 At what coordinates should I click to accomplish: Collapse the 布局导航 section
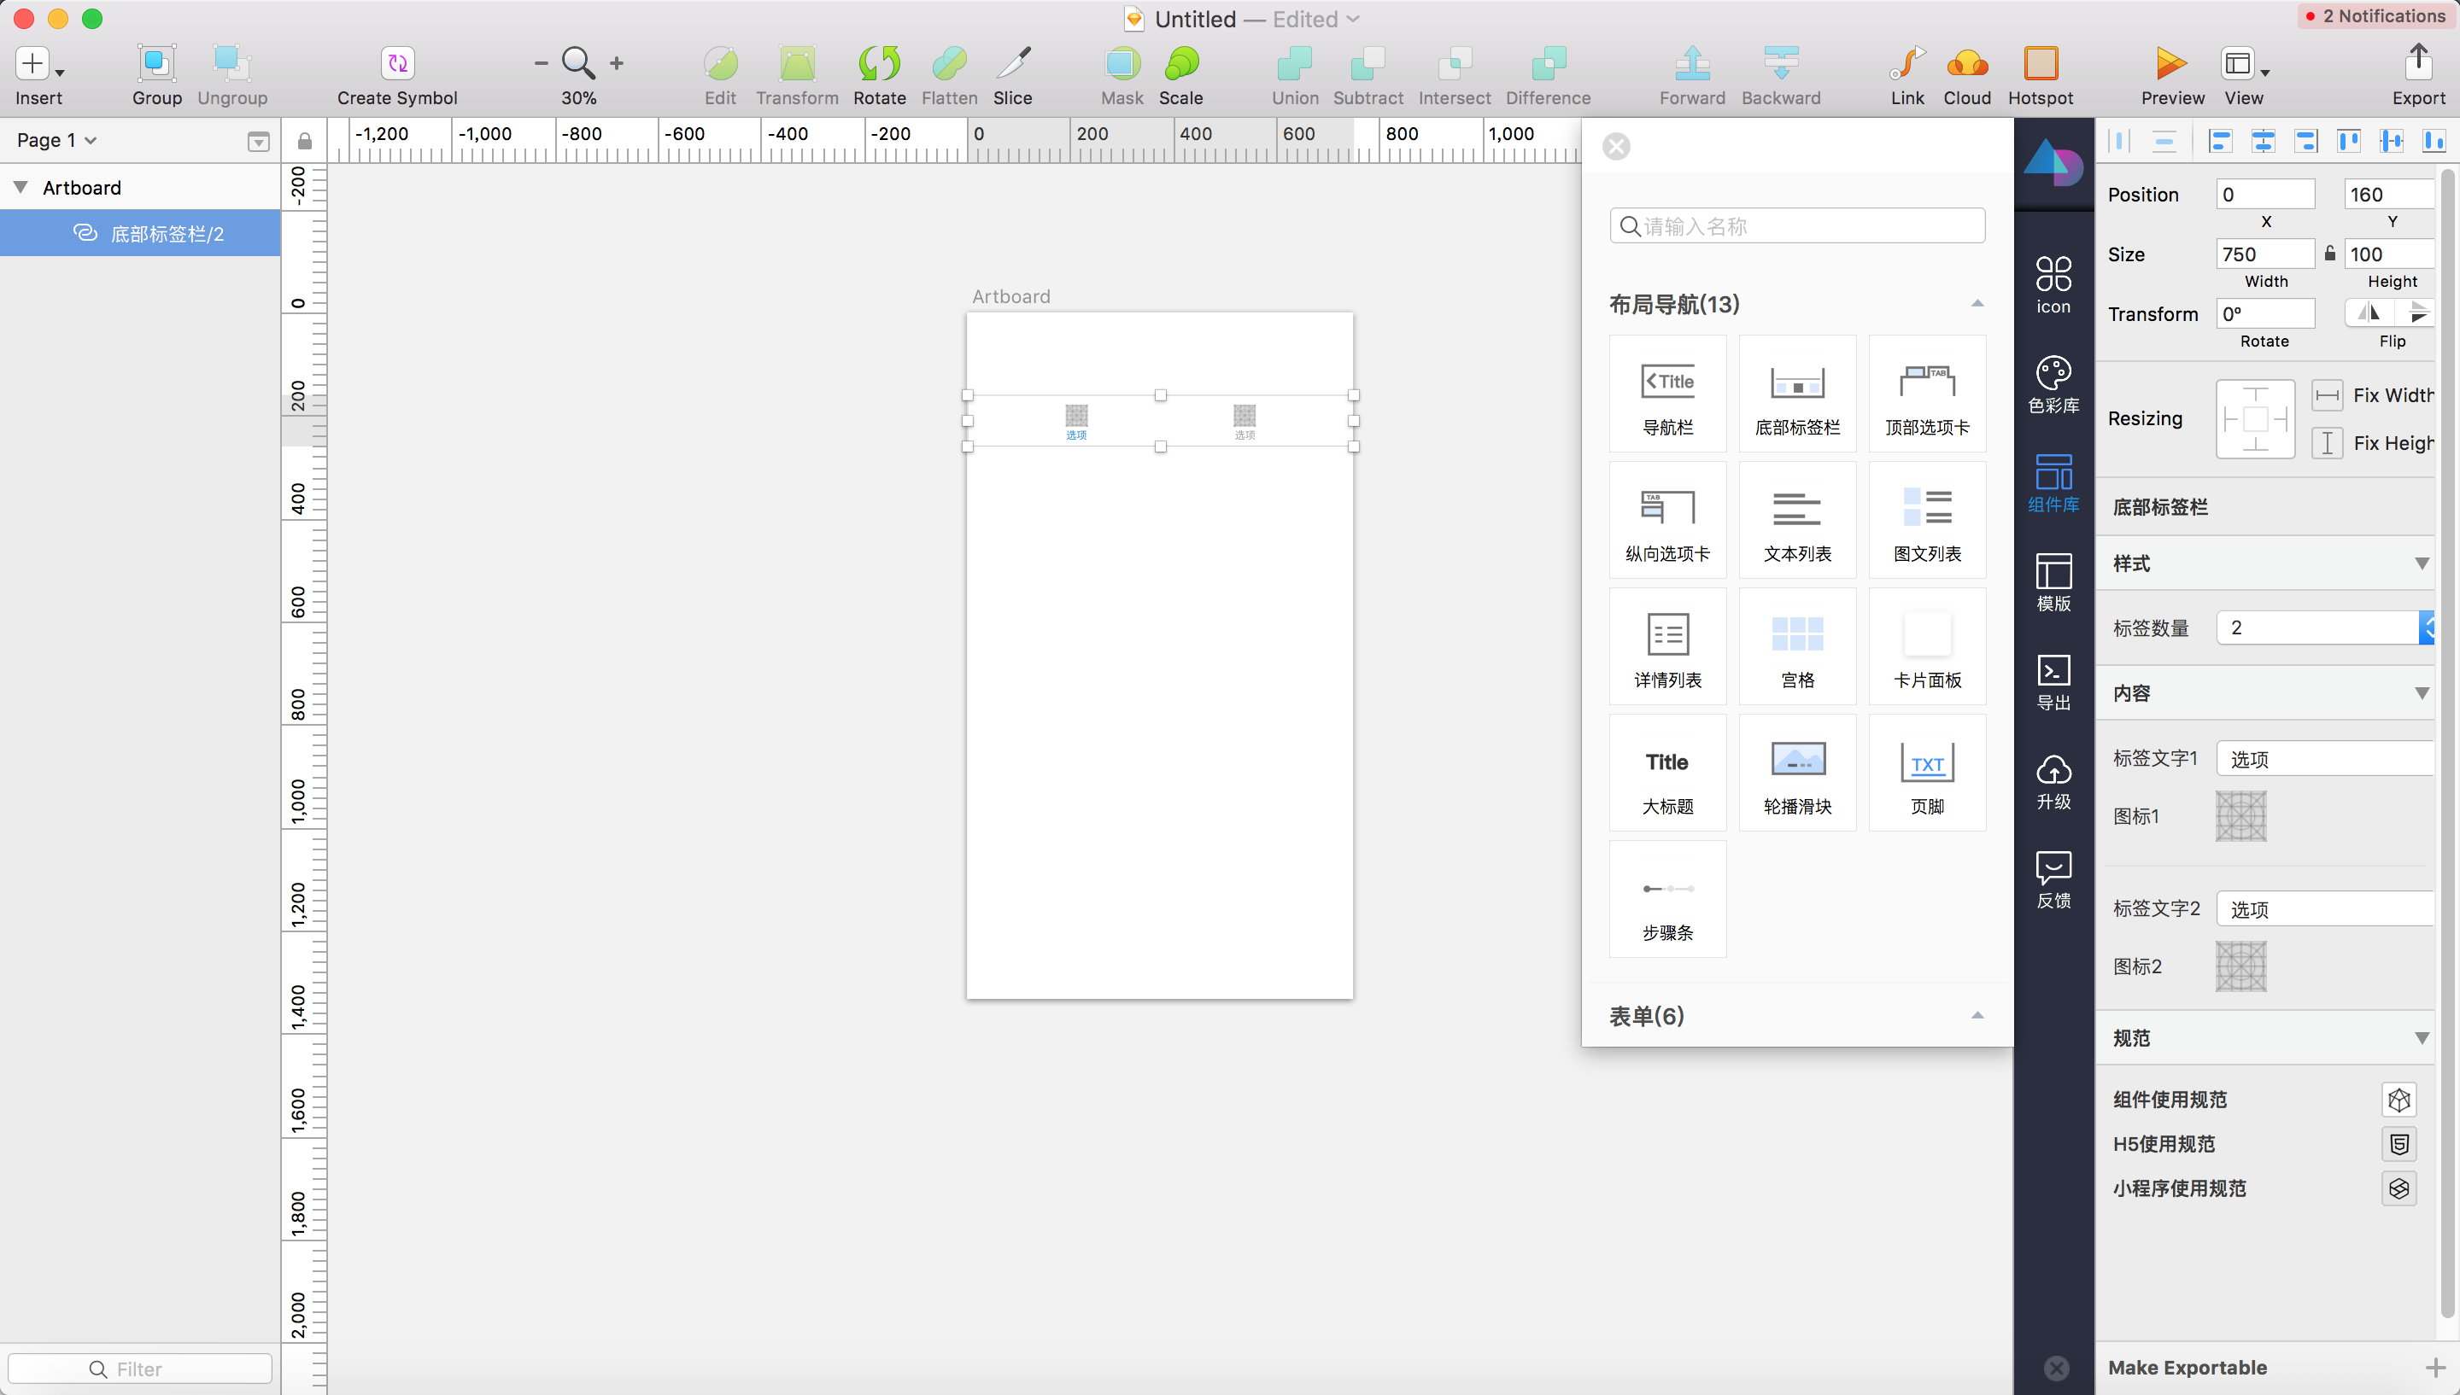point(1977,304)
